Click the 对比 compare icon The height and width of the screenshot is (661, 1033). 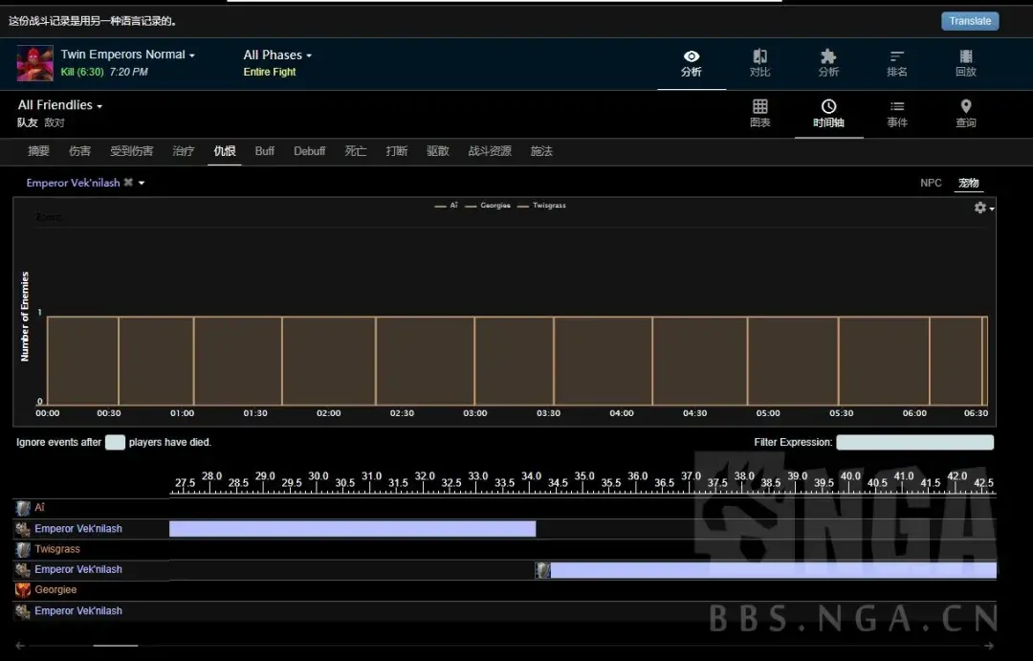pos(759,63)
